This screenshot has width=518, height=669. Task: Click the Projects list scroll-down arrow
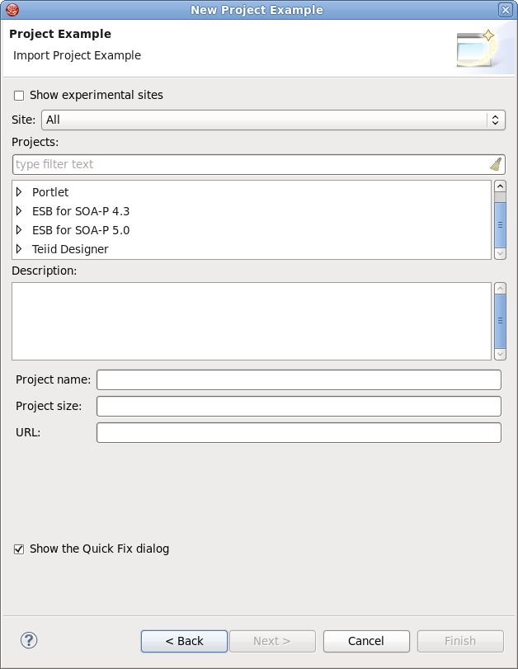(x=500, y=253)
